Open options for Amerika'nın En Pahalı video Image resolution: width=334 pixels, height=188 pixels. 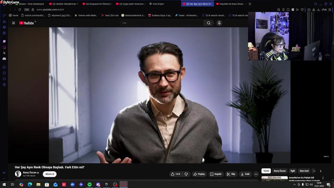point(323,178)
